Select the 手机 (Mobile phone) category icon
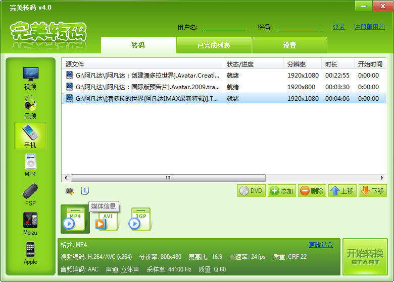Image resolution: width=394 pixels, height=282 pixels. [x=30, y=136]
